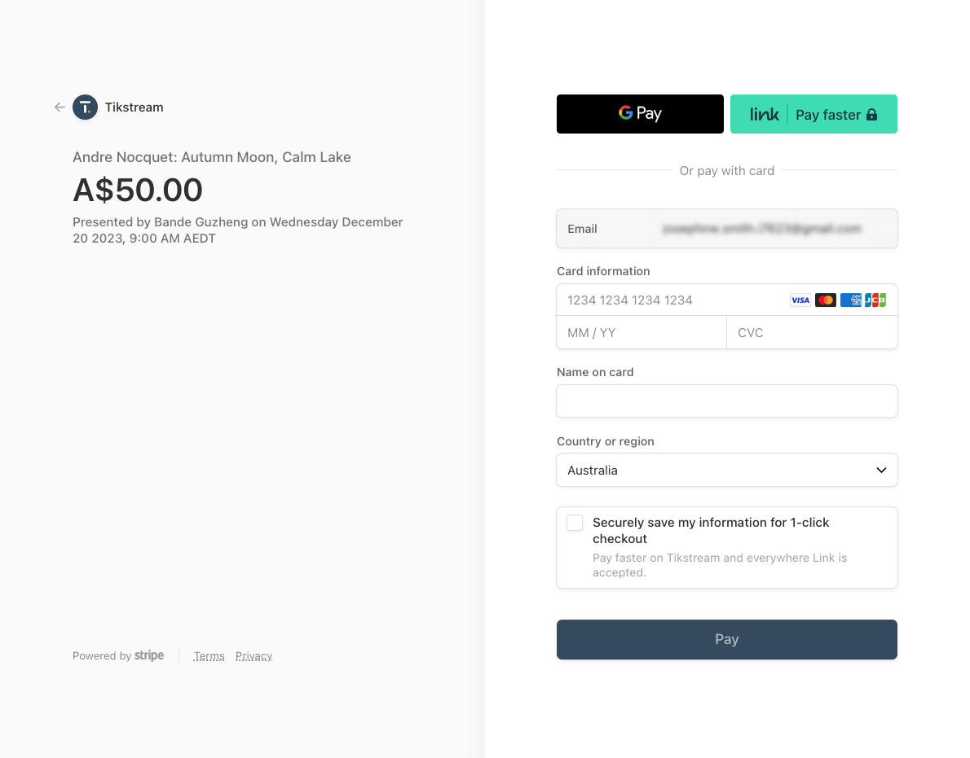Open the Privacy link
This screenshot has width=970, height=758.
click(x=254, y=656)
